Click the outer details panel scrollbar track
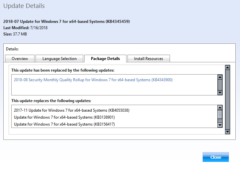 227,99
